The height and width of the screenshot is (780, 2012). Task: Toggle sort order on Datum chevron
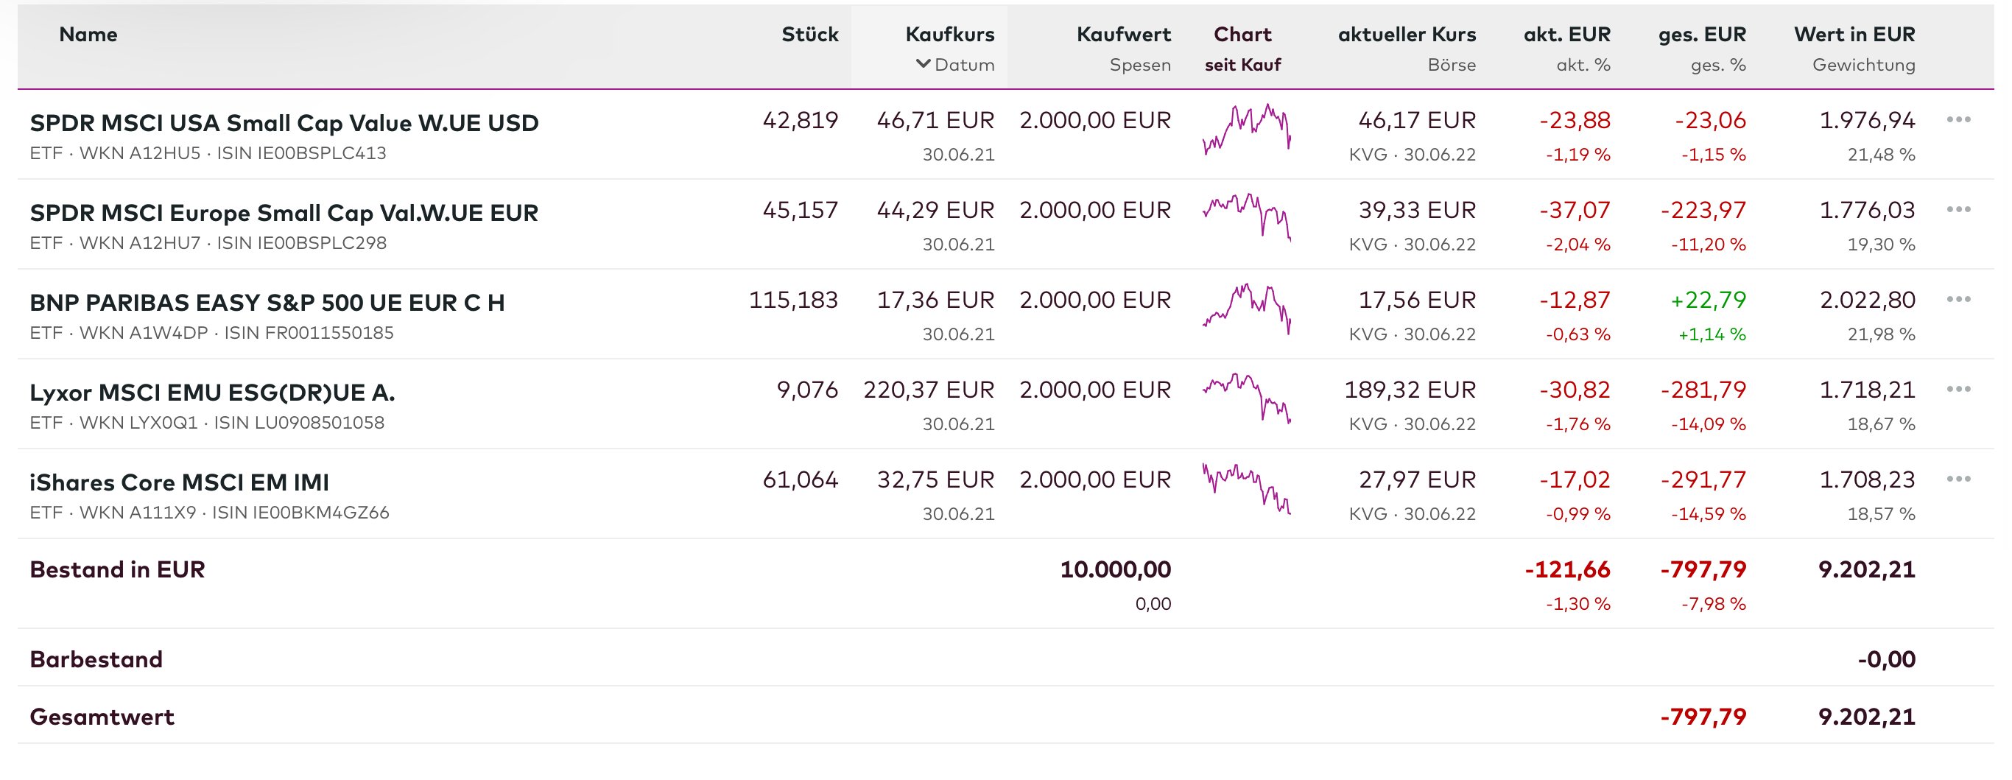(x=924, y=64)
